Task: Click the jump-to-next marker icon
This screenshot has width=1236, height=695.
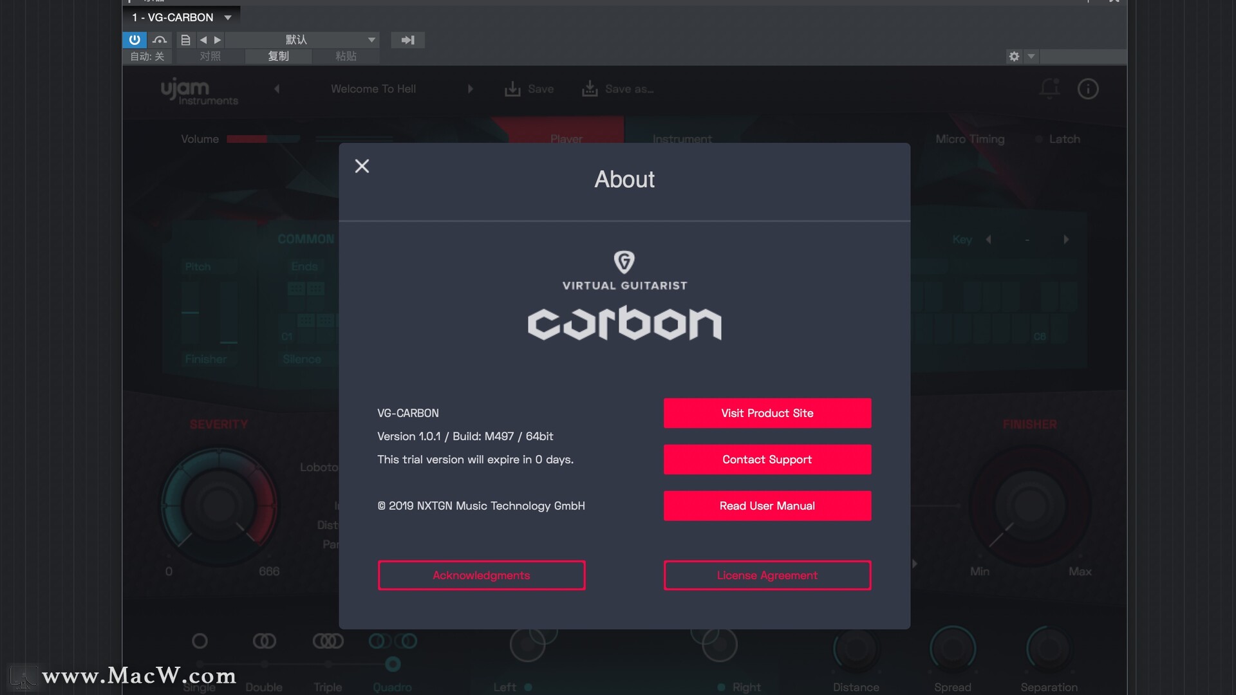Action: click(407, 40)
